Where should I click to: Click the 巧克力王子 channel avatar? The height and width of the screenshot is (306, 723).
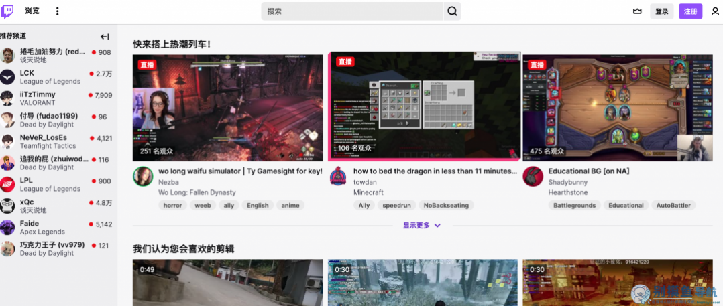point(7,248)
